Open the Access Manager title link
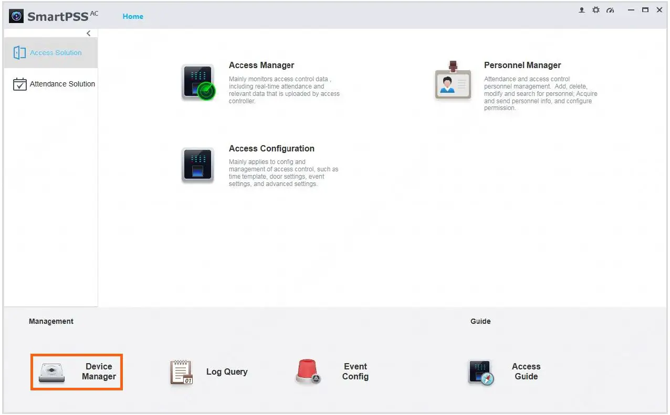 (261, 65)
